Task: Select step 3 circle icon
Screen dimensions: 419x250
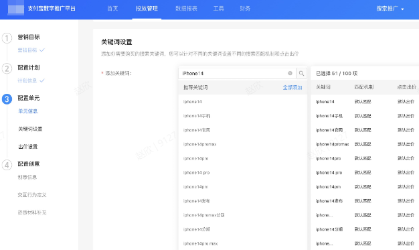Action: click(7, 99)
